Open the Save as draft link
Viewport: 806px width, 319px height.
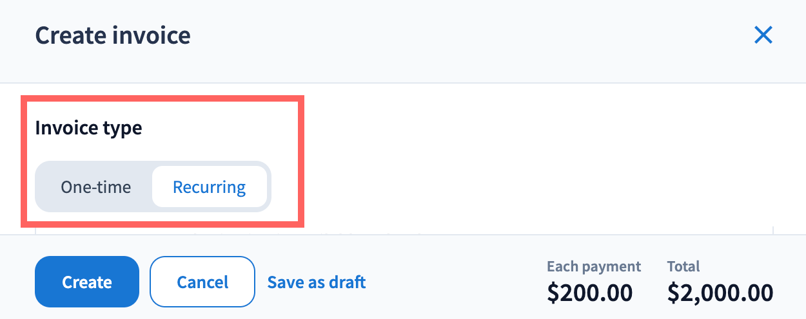(x=317, y=282)
